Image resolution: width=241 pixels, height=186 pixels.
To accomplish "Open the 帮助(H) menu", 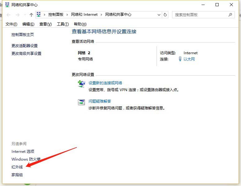I will (80, 24).
